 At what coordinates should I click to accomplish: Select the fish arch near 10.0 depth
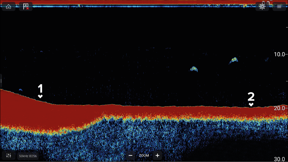234,60
